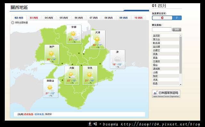Click attractions list scrollbar thumb
The height and width of the screenshot is (127, 205).
pos(181,55)
